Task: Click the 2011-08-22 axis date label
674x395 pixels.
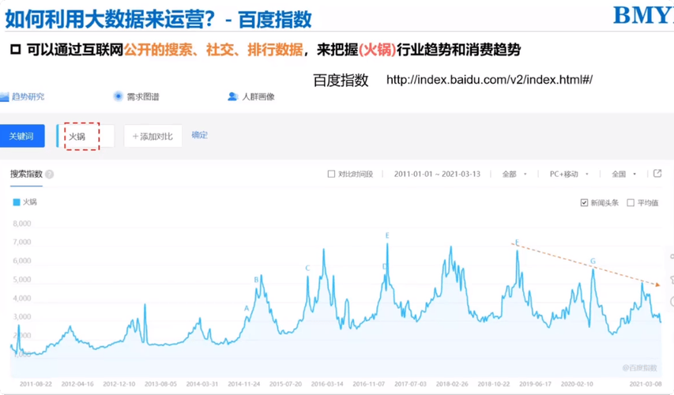Action: pos(36,384)
